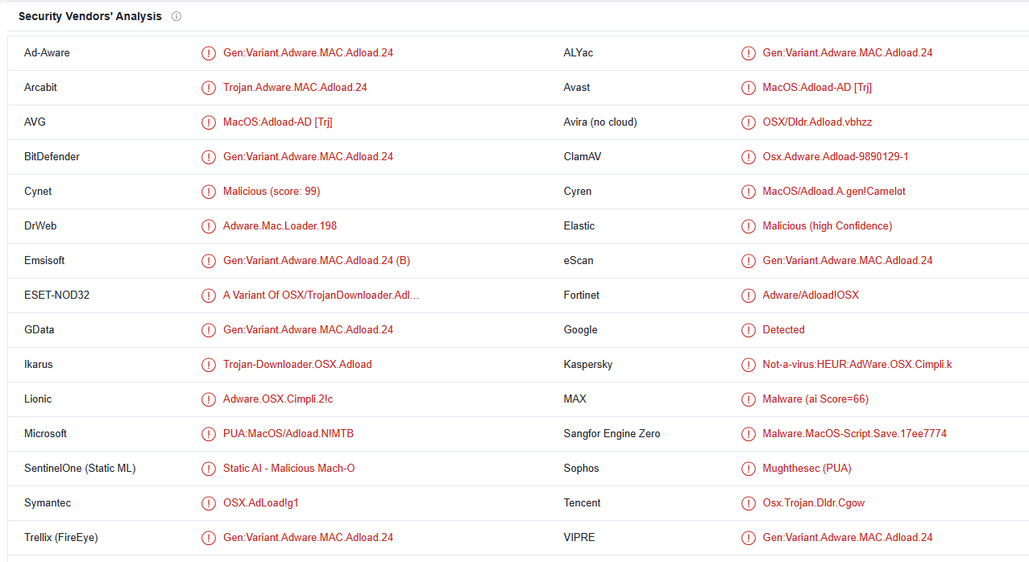Screen dimensions: 1029x562
Task: Click the info icon beside Security Vendors' Analysis
Action: 176,16
